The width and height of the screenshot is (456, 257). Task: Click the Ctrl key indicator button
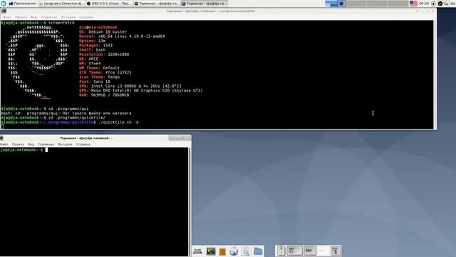310,251
